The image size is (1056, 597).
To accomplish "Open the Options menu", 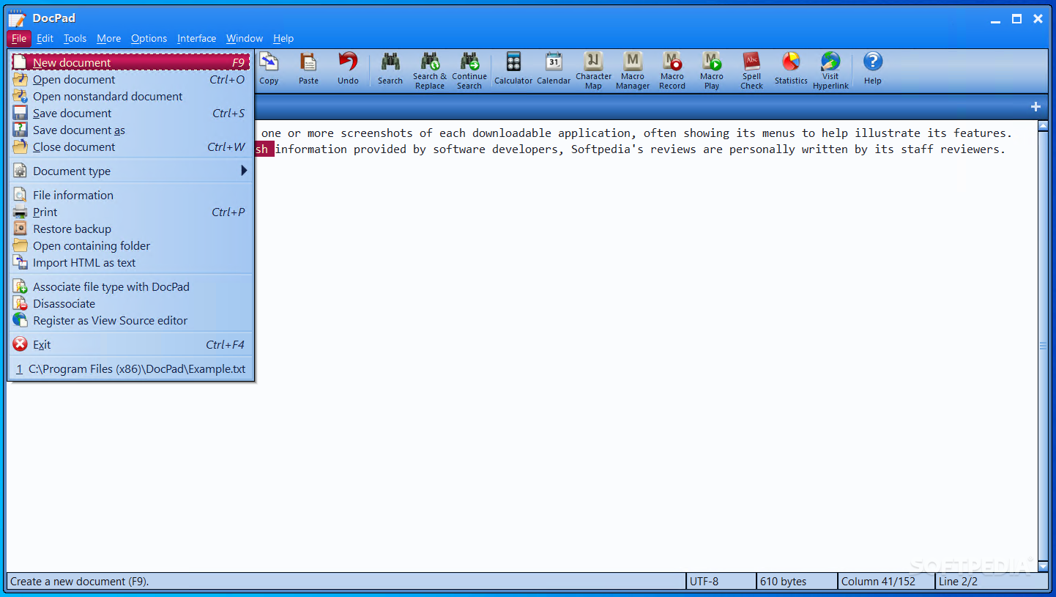I will (149, 39).
